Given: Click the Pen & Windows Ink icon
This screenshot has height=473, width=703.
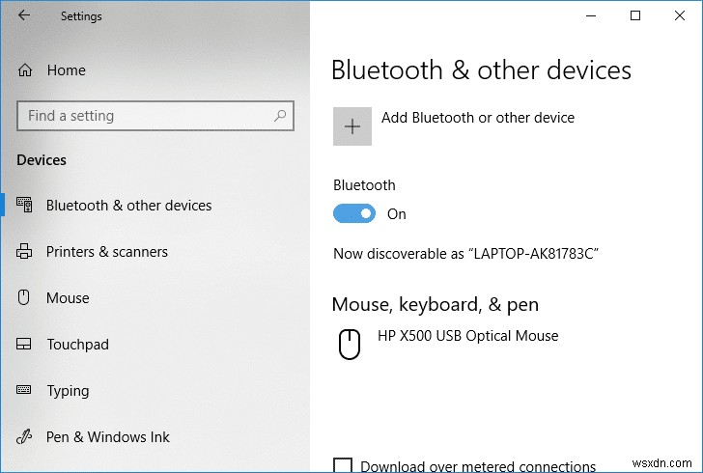Looking at the screenshot, I should tap(25, 437).
